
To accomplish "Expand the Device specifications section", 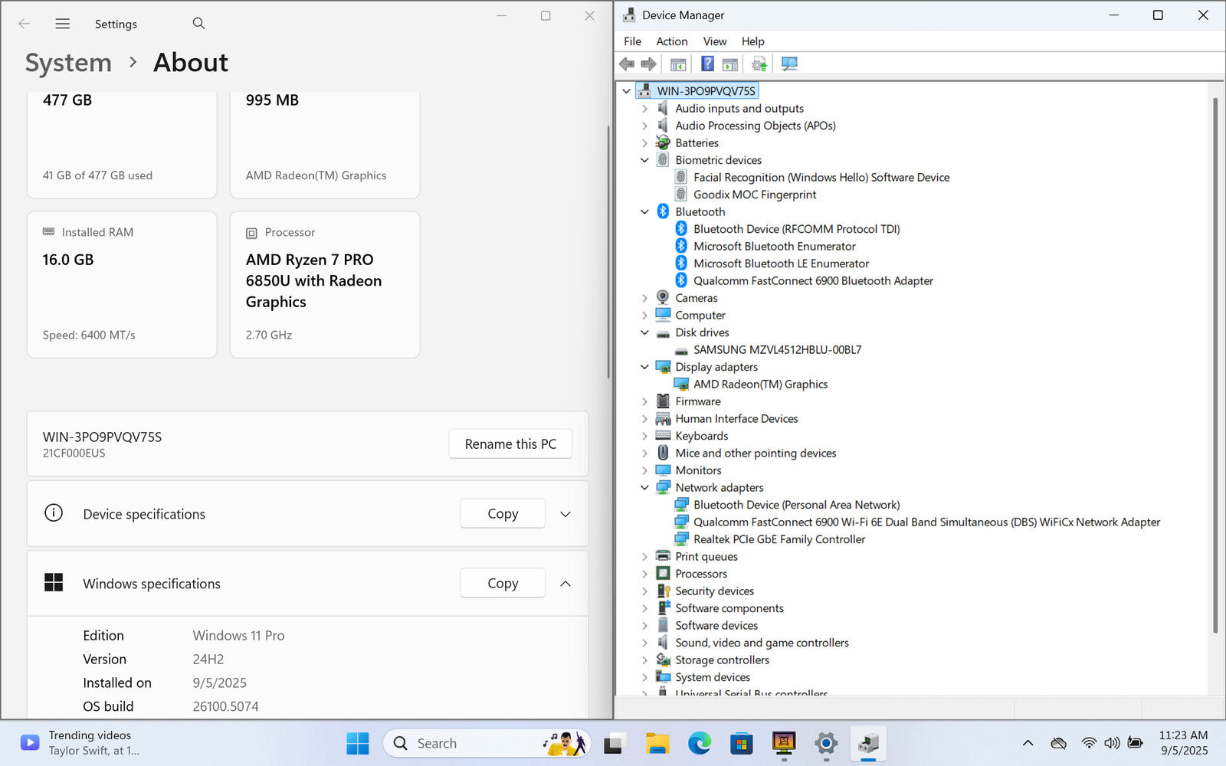I will [x=565, y=514].
